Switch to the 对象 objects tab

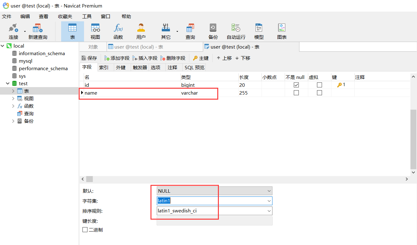click(x=93, y=47)
